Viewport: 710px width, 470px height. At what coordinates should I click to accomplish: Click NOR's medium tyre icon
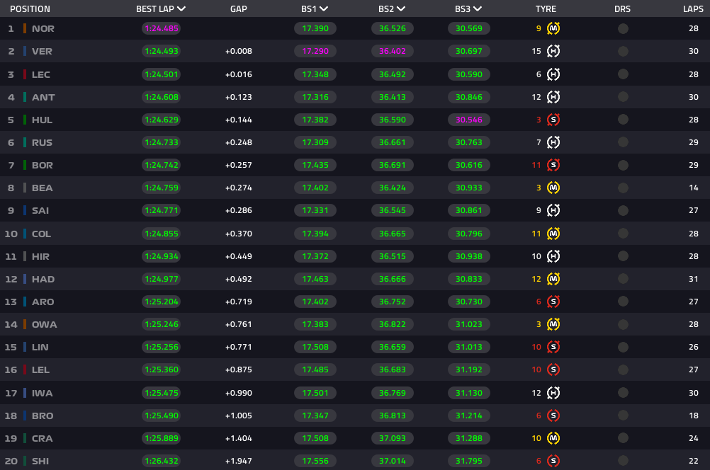(x=553, y=29)
